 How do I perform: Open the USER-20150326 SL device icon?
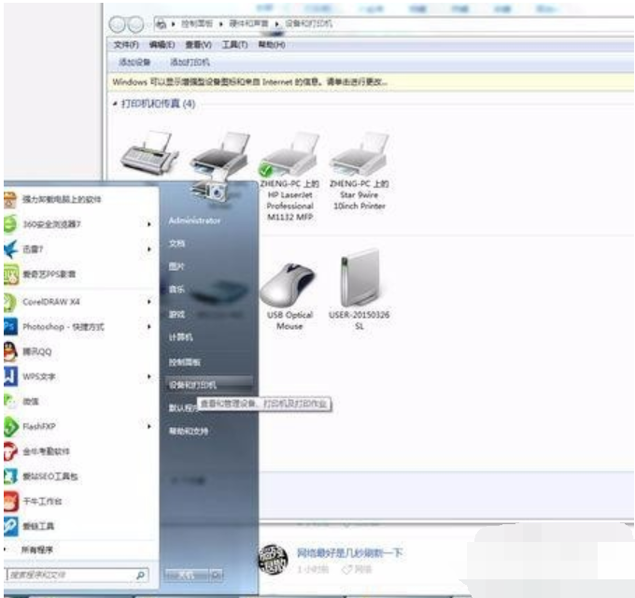click(360, 280)
